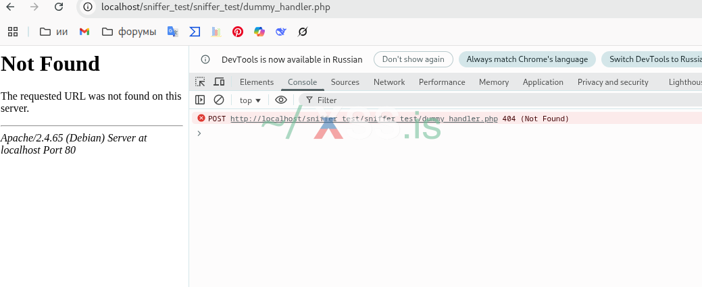Open the Google Translate bookmark
The height and width of the screenshot is (287, 702).
click(173, 32)
